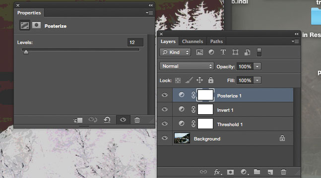Add a layer mask
The image size is (321, 178).
pyautogui.click(x=230, y=172)
